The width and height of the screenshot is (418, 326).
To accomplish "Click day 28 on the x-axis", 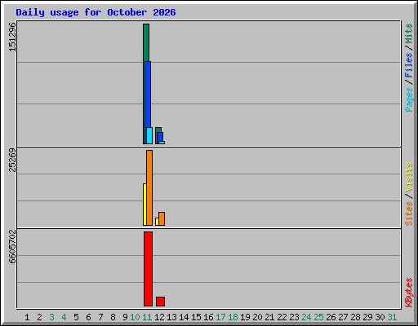I will (x=355, y=317).
